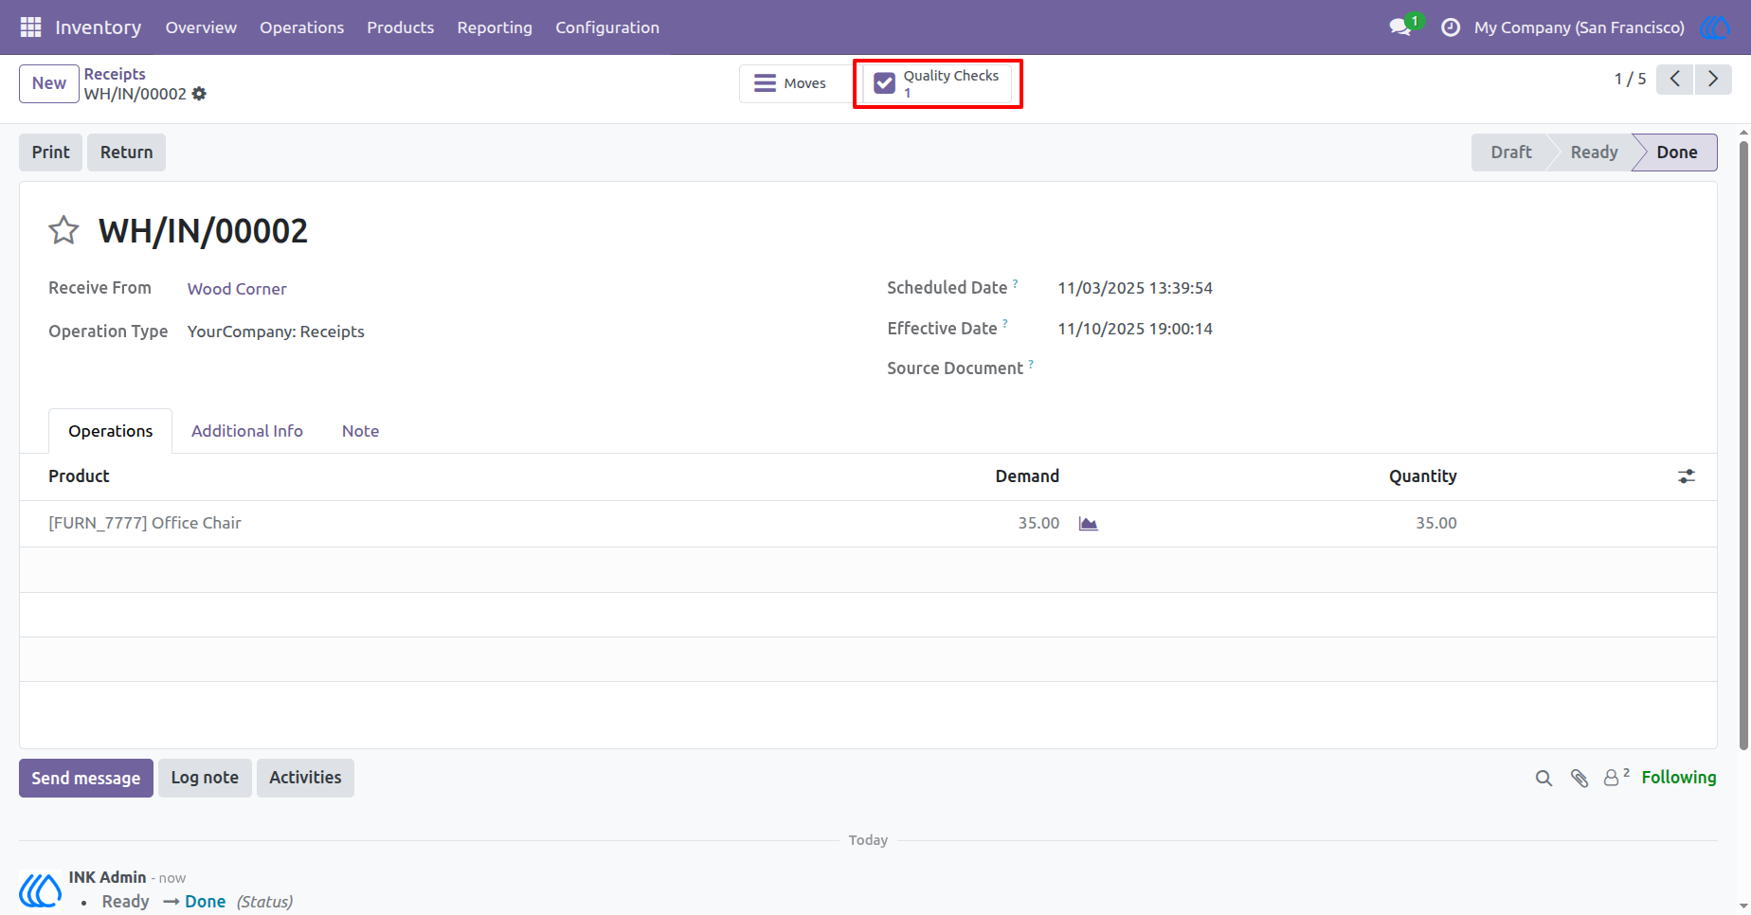
Task: Open the Configuration menu
Action: point(607,27)
